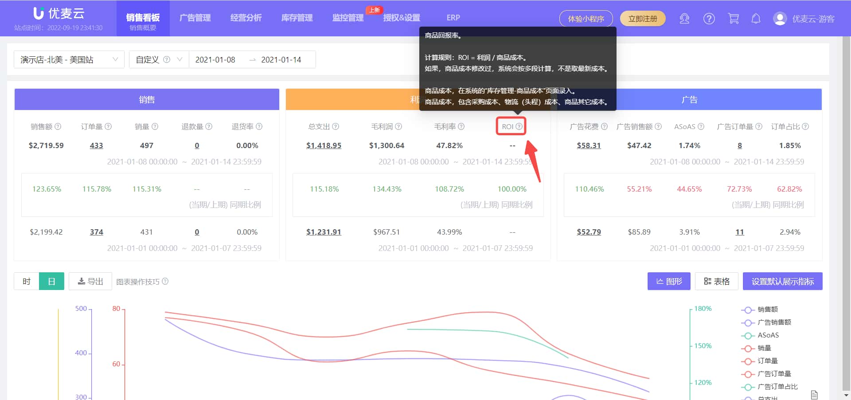This screenshot has height=400, width=851.
Task: Open the help question mark icon in header
Action: coord(709,19)
